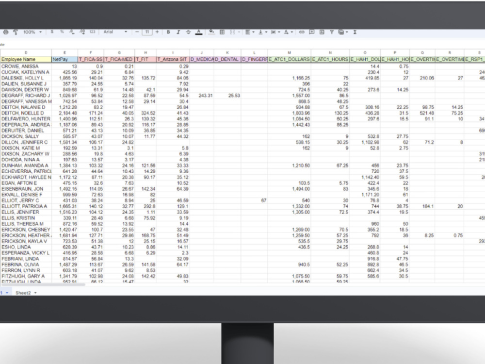Open the 100% zoom dropdown
The height and width of the screenshot is (364, 485).
pyautogui.click(x=32, y=32)
